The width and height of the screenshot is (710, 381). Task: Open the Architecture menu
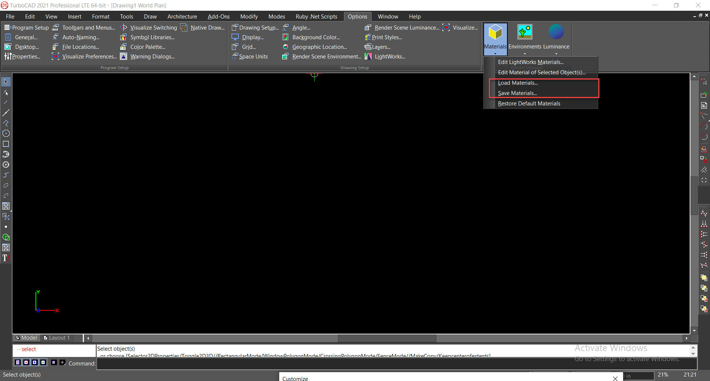(x=182, y=17)
